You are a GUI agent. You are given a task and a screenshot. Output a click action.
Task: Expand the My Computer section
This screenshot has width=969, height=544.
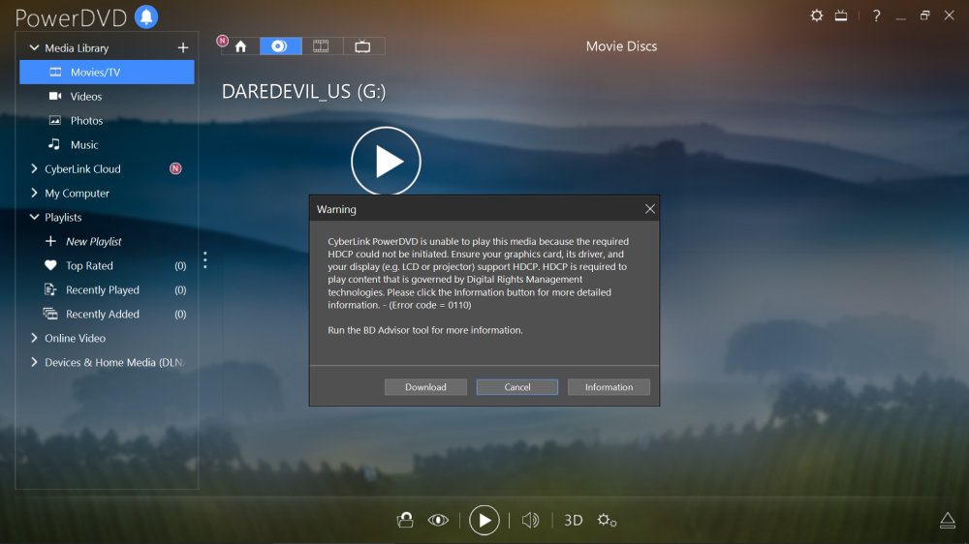(34, 193)
